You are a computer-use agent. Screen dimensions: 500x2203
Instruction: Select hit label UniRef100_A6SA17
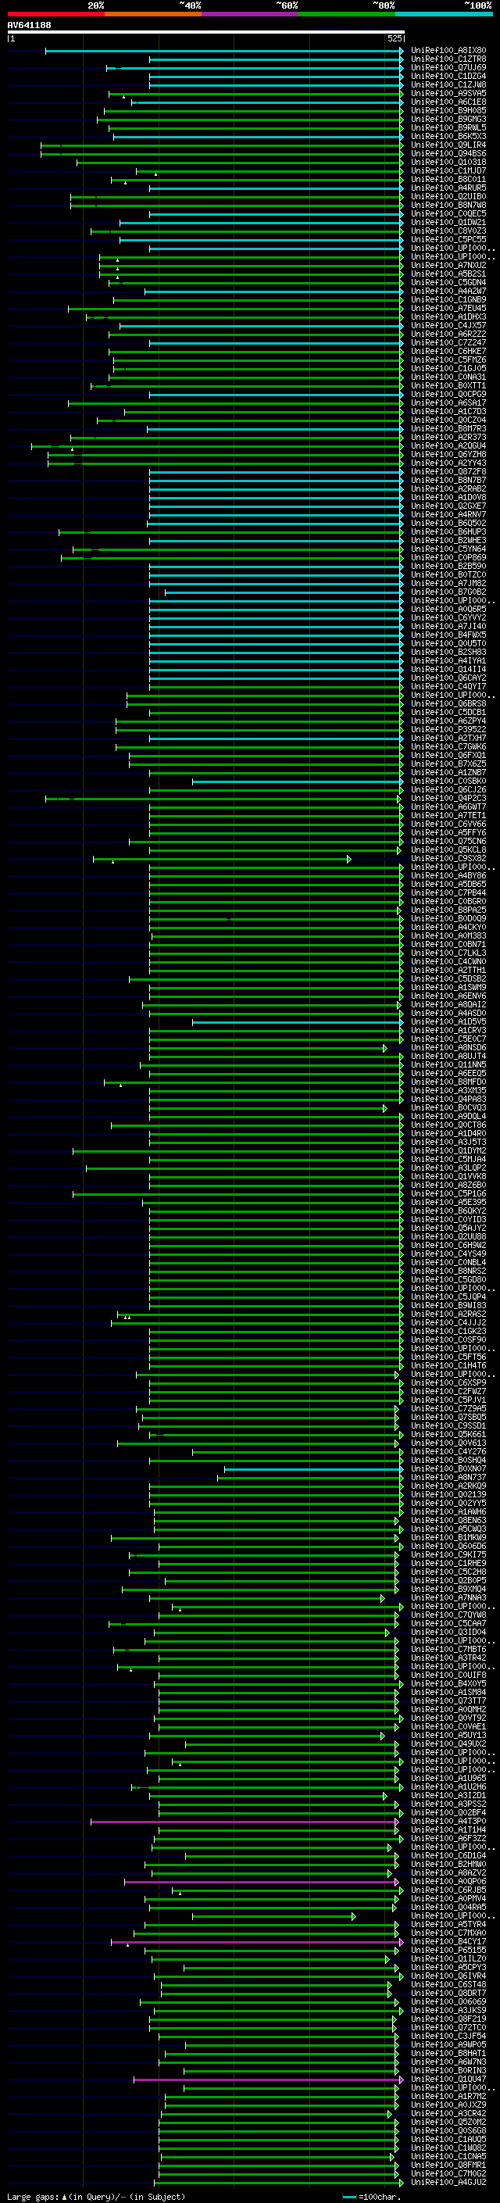[448, 402]
